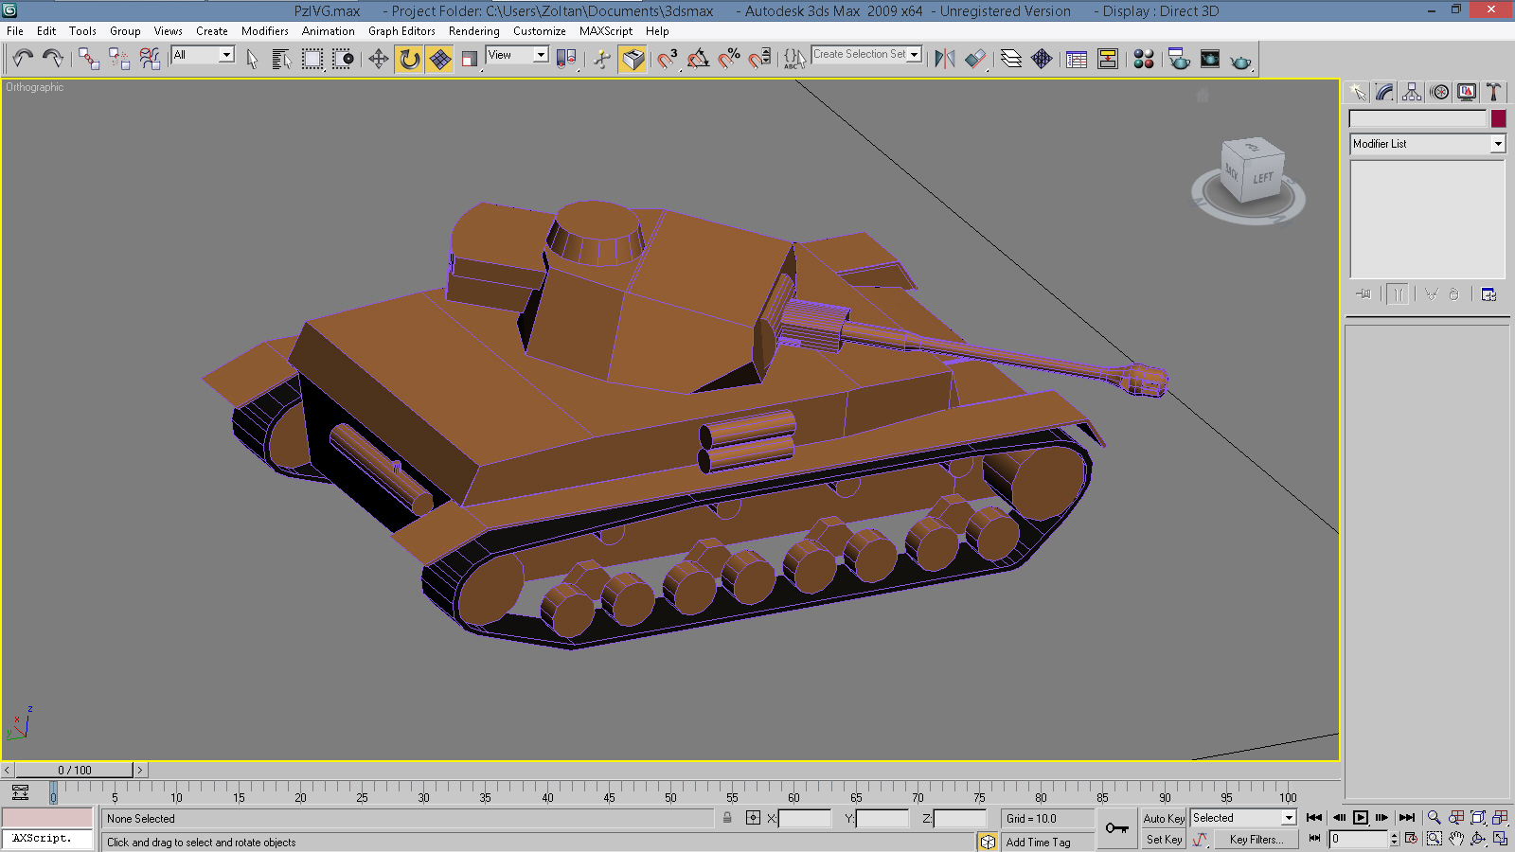Open the Graph Editors menu

pyautogui.click(x=401, y=31)
